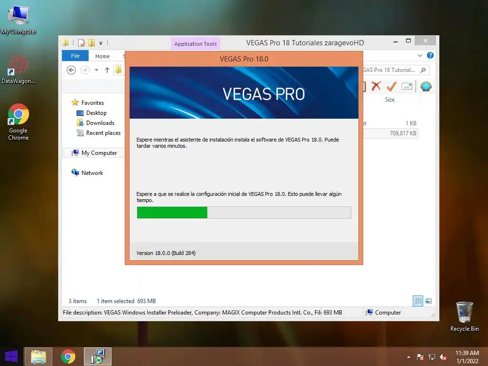Click the Action Center flag tray icon
This screenshot has width=488, height=366.
(420, 357)
